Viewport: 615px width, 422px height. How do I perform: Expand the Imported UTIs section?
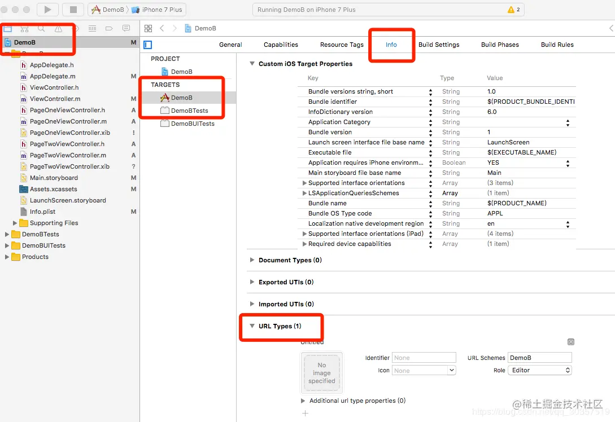click(252, 304)
